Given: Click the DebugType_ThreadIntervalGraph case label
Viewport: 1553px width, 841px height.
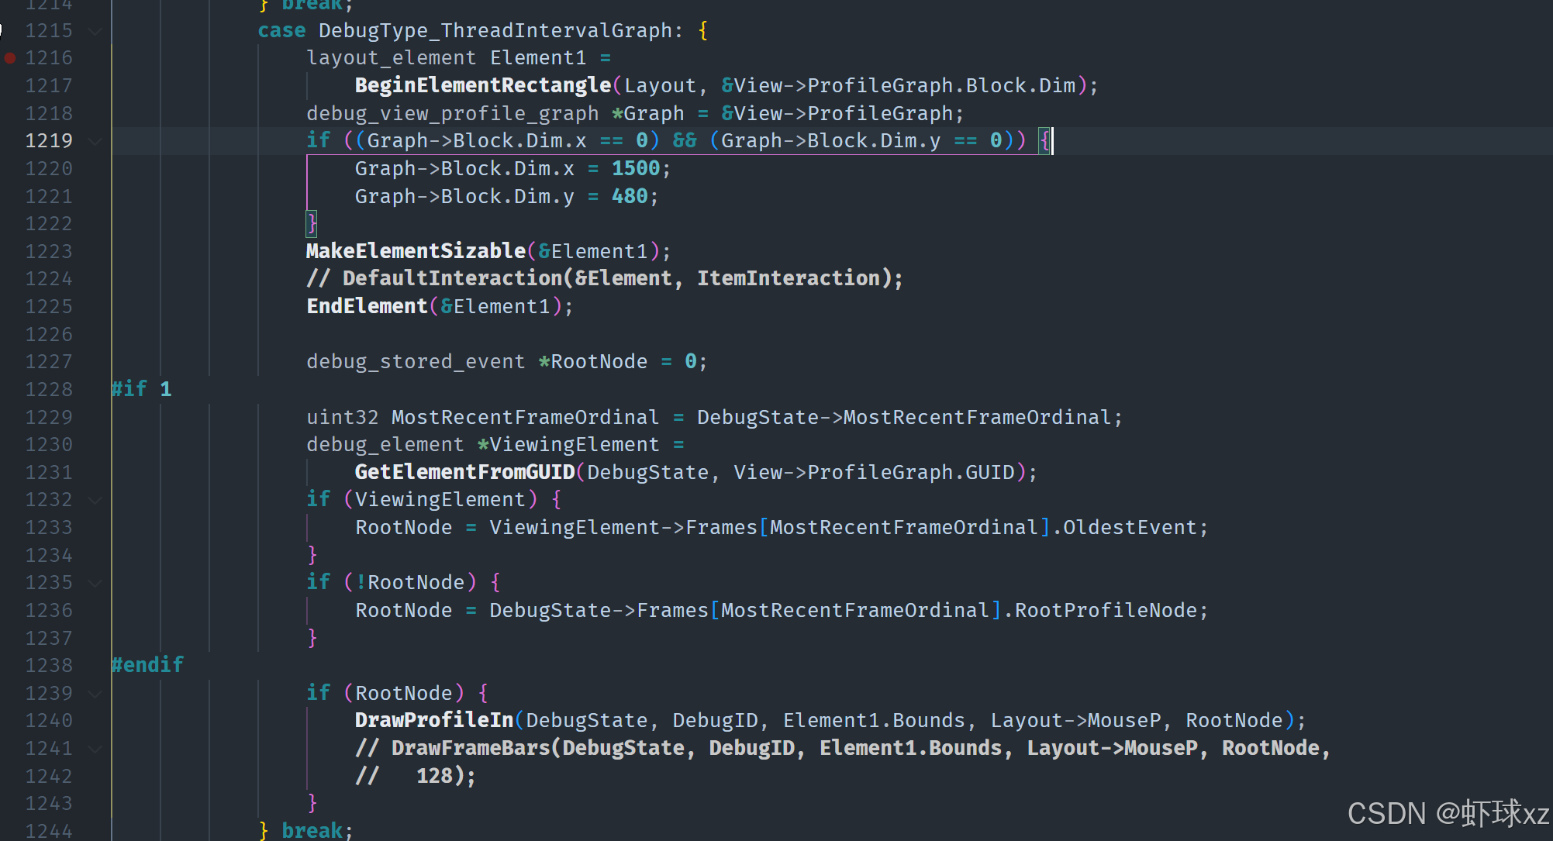Looking at the screenshot, I should 495,31.
